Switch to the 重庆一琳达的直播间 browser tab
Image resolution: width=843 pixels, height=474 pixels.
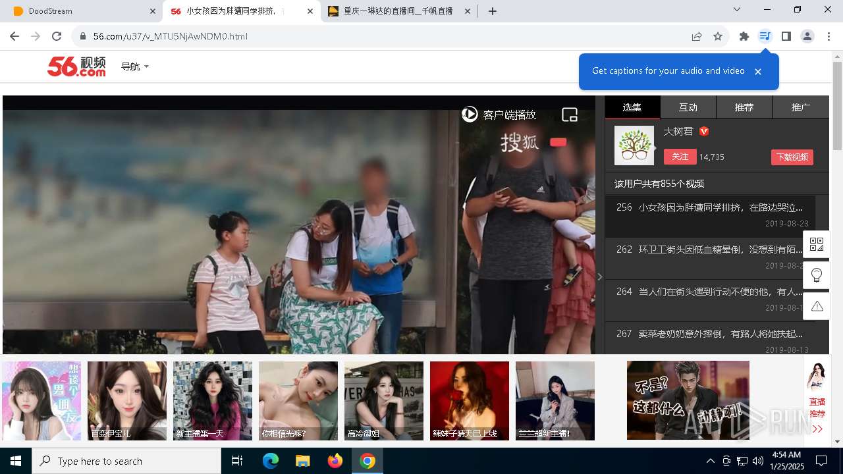(400, 11)
